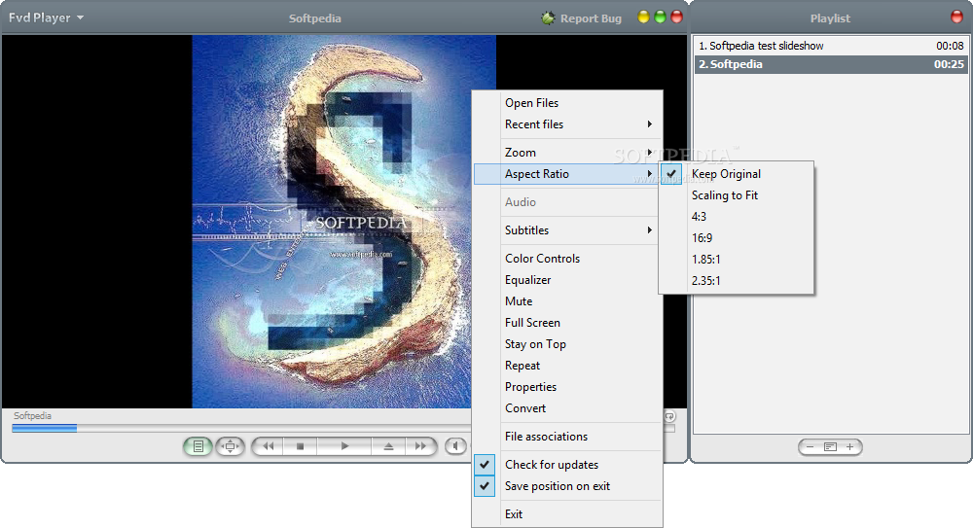Toggle Stay on Top in context menu
The height and width of the screenshot is (528, 973).
(x=567, y=344)
